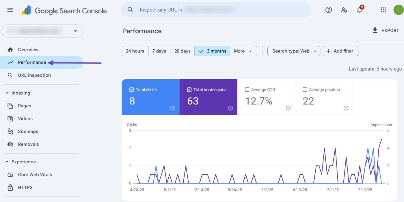Enable the Average CTR metric
404x202 pixels.
tap(247, 89)
